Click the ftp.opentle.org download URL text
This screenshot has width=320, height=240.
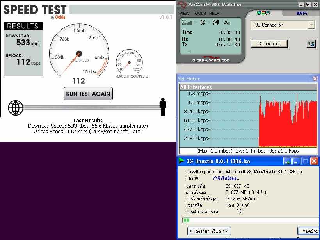point(244,172)
